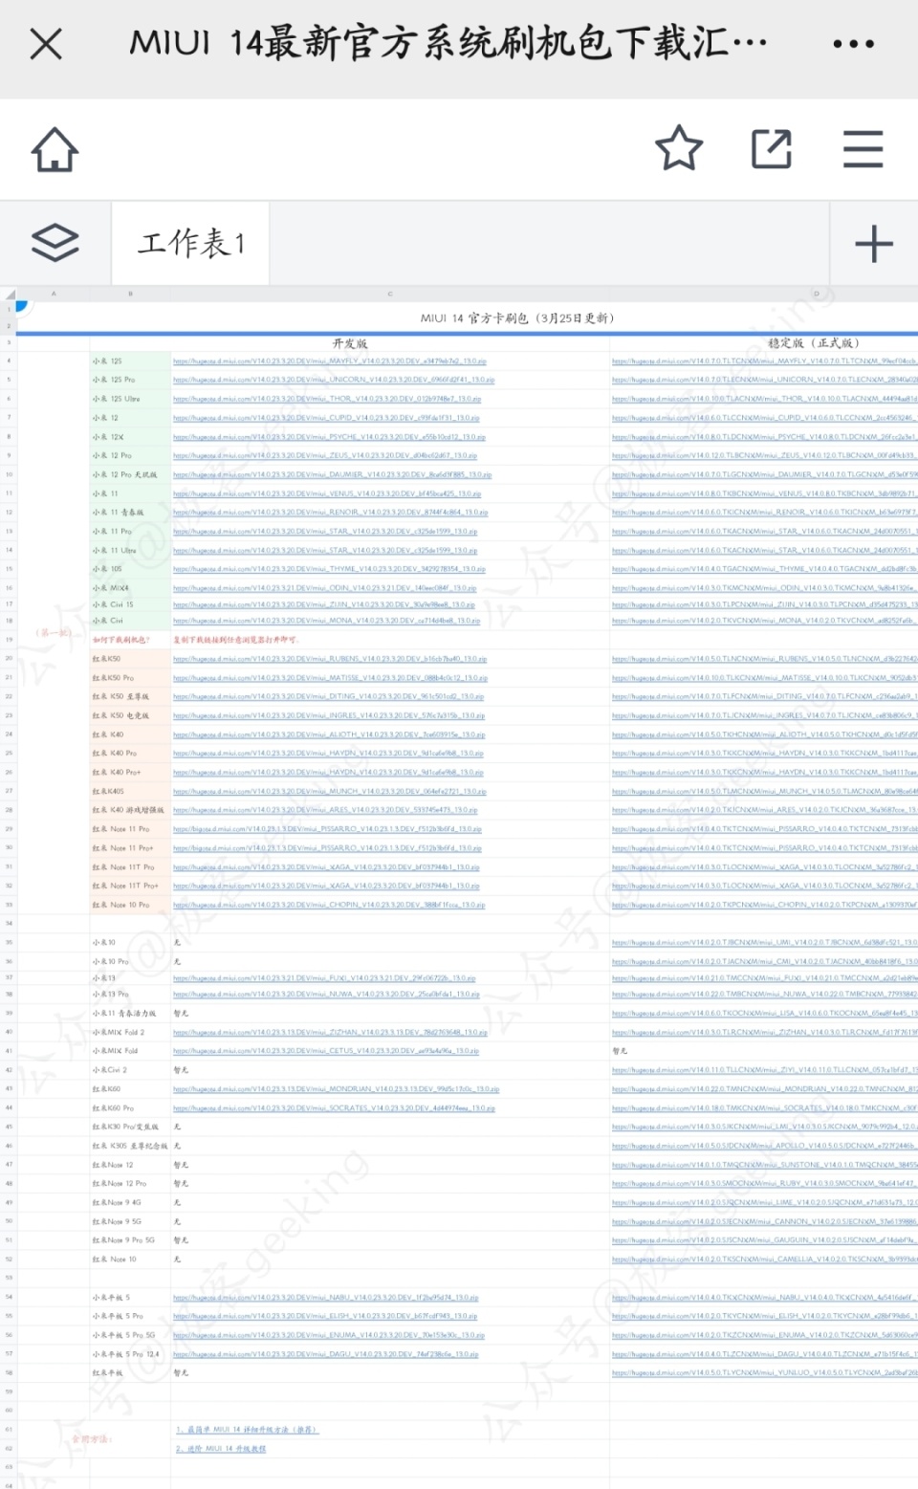This screenshot has width=918, height=1489.
Task: Open the CUPID dev link for 小米 12
Action: coord(326,418)
